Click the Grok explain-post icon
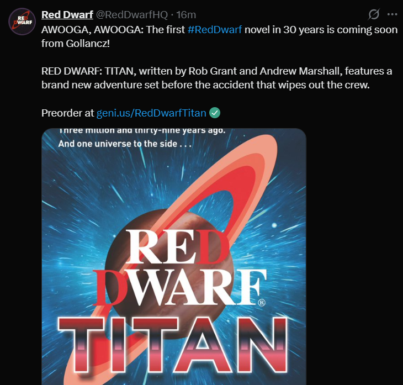Image resolution: width=403 pixels, height=385 pixels. pos(373,14)
